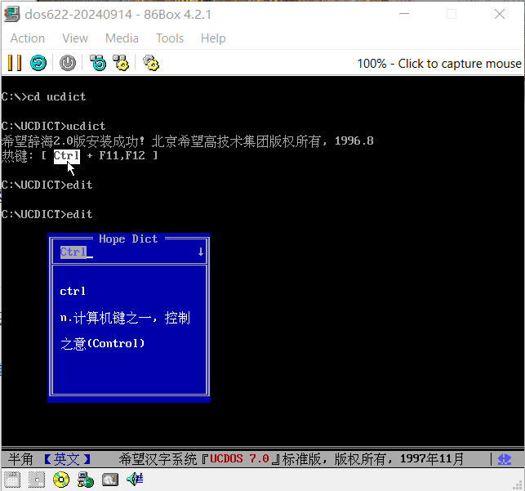Click the hard reset icon
This screenshot has width=525, height=491.
click(x=38, y=63)
